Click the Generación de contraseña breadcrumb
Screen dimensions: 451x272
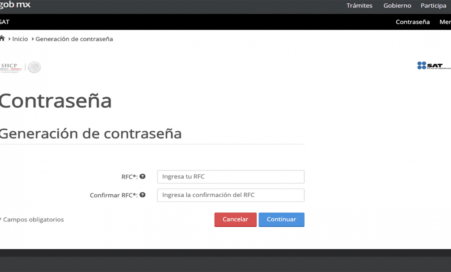pyautogui.click(x=74, y=39)
